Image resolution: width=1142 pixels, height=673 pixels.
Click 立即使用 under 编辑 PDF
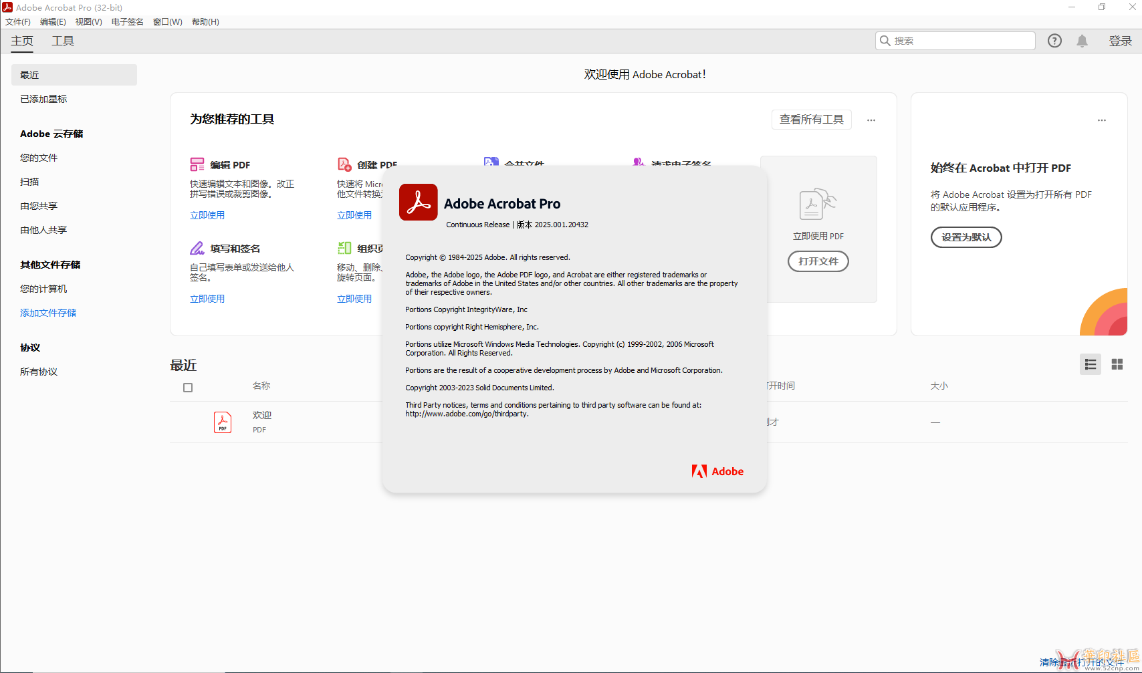pyautogui.click(x=207, y=215)
